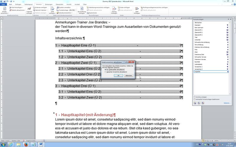Click Formatinspektor icon in Formatvorlagen pane
The image size is (236, 147).
(199, 103)
